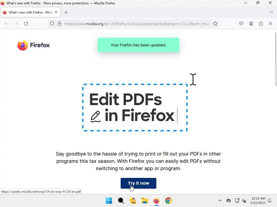Go back using the back arrow button
This screenshot has width=277, height=207.
[x=6, y=24]
